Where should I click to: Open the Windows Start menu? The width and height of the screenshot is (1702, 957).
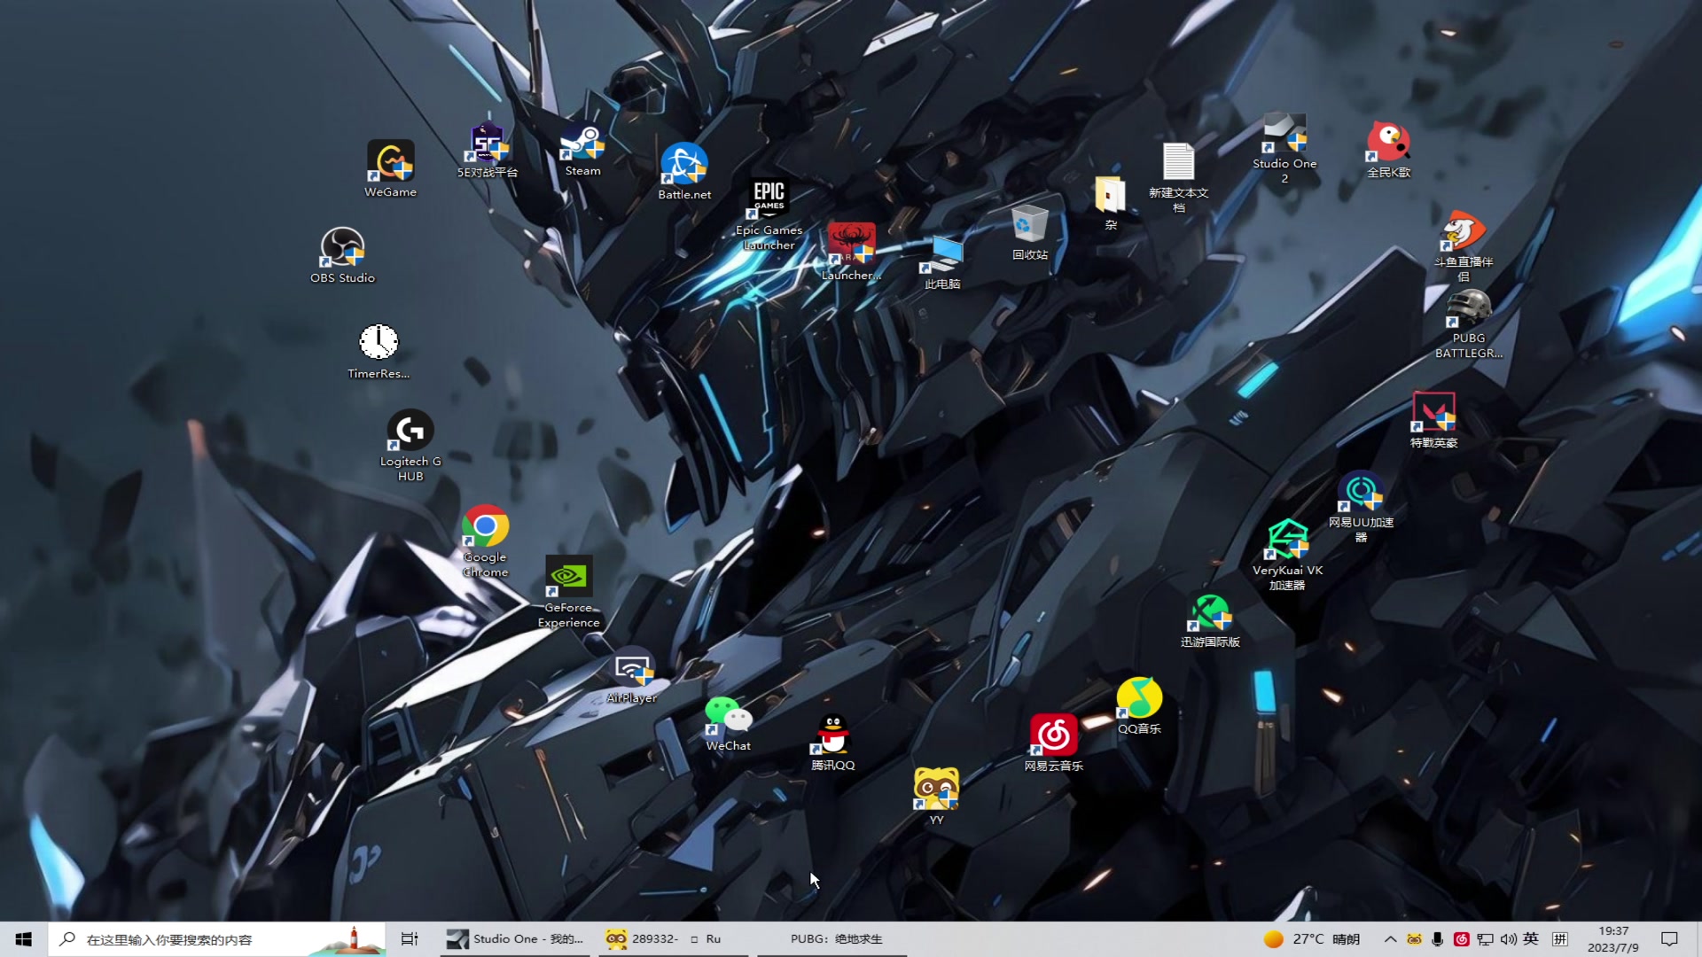tap(24, 939)
